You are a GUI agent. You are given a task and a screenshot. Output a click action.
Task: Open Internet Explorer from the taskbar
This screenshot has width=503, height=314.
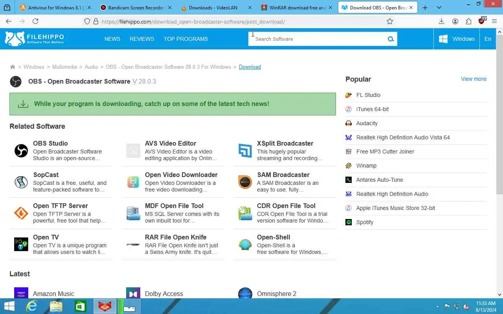[x=31, y=306]
